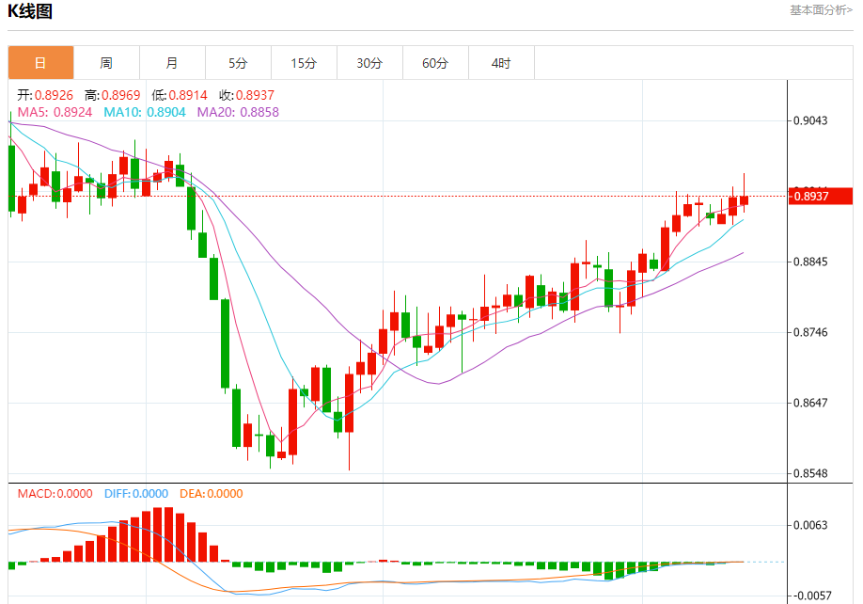
Task: Click the -0.0057 MACD axis label
Action: tap(810, 596)
